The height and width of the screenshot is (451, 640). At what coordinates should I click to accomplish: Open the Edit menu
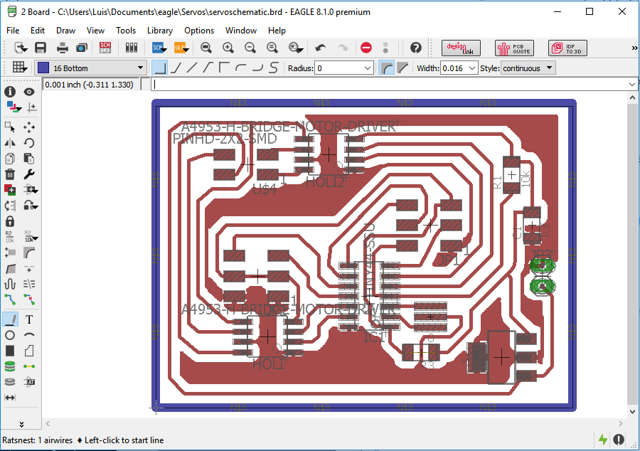(x=38, y=31)
